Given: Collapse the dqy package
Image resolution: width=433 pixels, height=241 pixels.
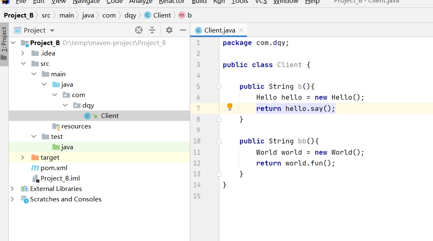Looking at the screenshot, I should [x=66, y=105].
